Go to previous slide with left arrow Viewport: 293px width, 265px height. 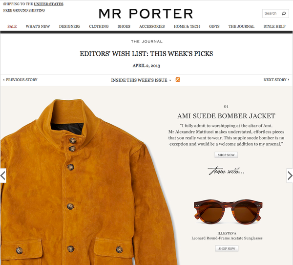click(3, 176)
